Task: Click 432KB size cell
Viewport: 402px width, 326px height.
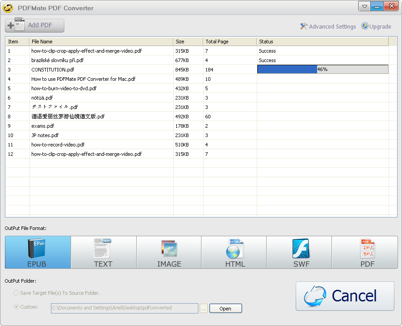Action: (x=182, y=88)
